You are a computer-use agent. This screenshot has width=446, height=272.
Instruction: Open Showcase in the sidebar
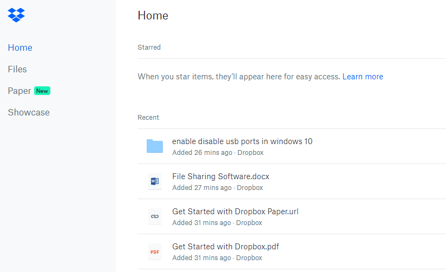(29, 112)
